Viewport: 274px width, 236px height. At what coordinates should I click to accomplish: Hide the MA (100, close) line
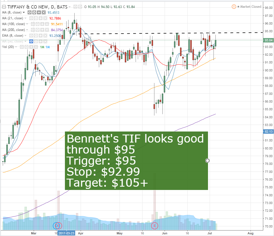(33, 24)
